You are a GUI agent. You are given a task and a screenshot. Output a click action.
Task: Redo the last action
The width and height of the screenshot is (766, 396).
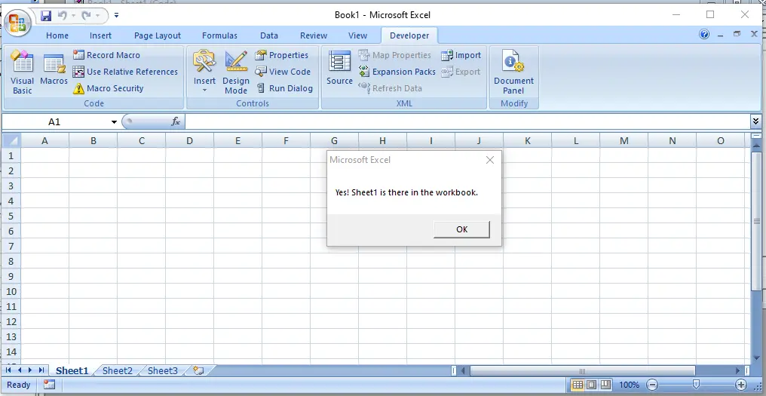click(x=87, y=16)
